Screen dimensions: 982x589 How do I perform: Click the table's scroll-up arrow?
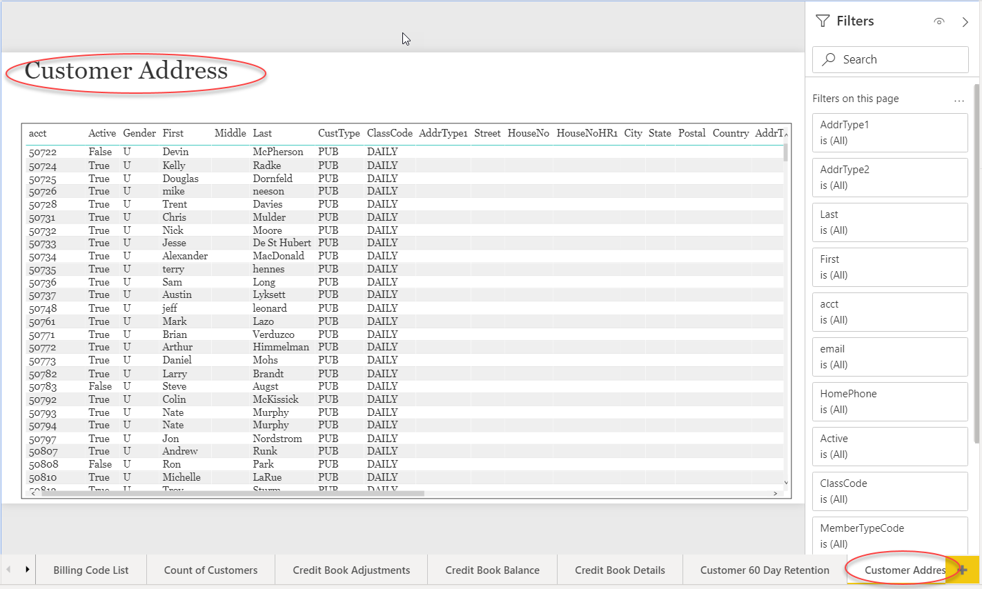[x=786, y=134]
